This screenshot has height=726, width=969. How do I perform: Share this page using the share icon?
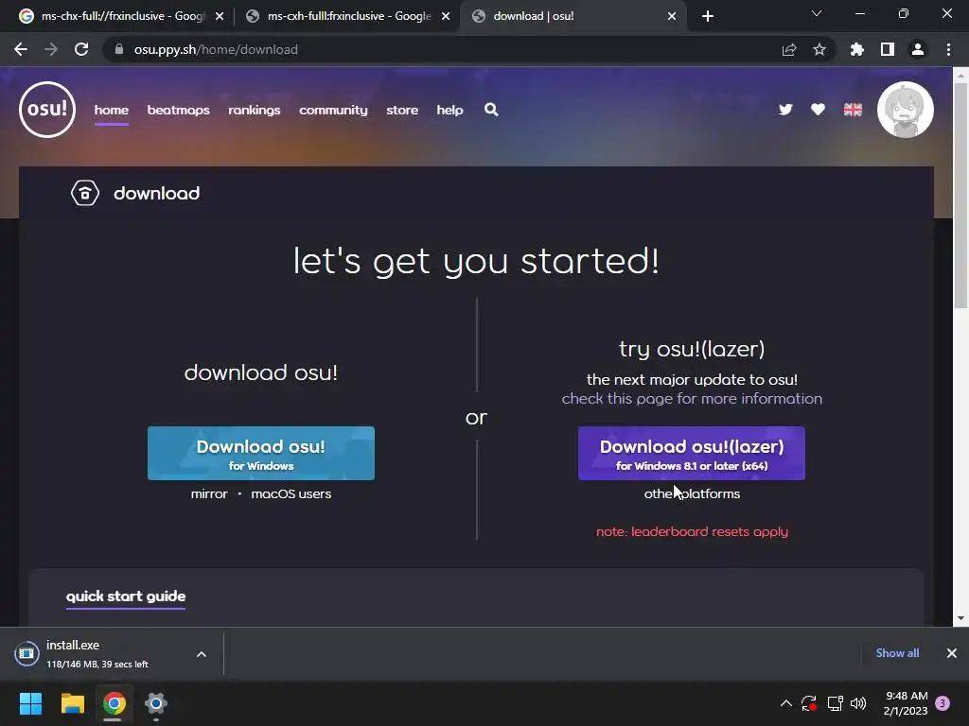(x=789, y=49)
